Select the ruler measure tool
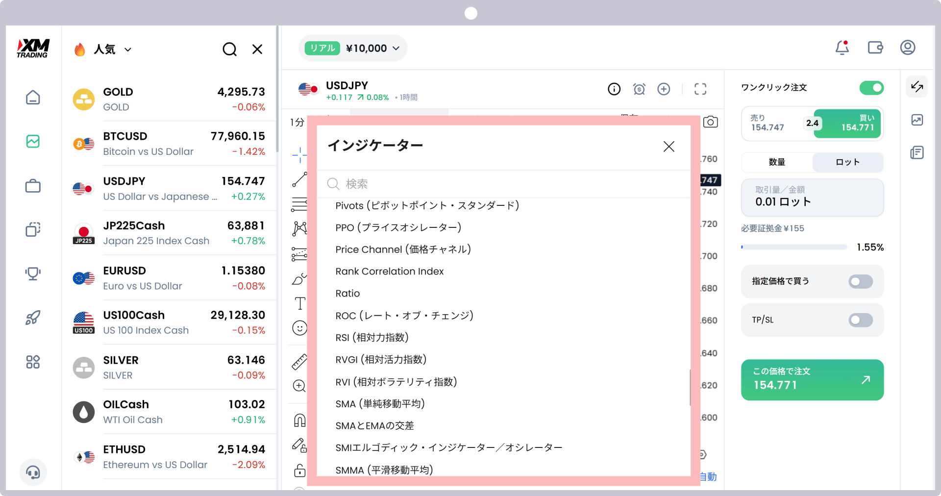 tap(299, 362)
